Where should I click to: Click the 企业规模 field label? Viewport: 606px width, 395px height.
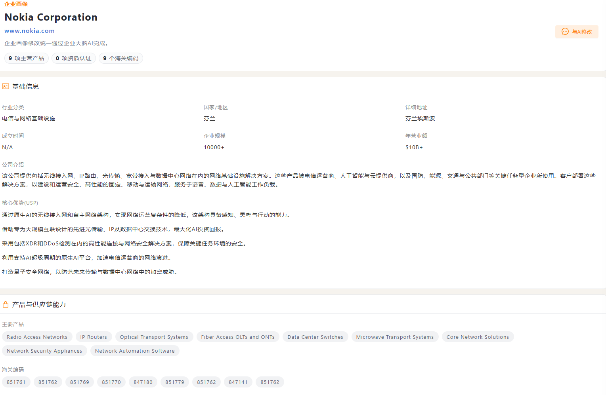pyautogui.click(x=215, y=136)
